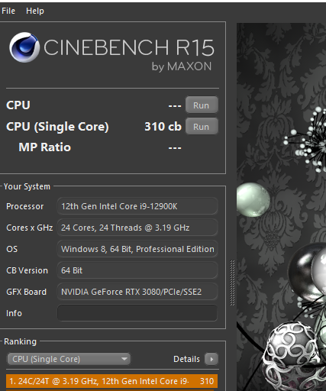This screenshot has height=391, width=326.
Task: Click the Cinebench sphere logo icon
Action: point(24,47)
